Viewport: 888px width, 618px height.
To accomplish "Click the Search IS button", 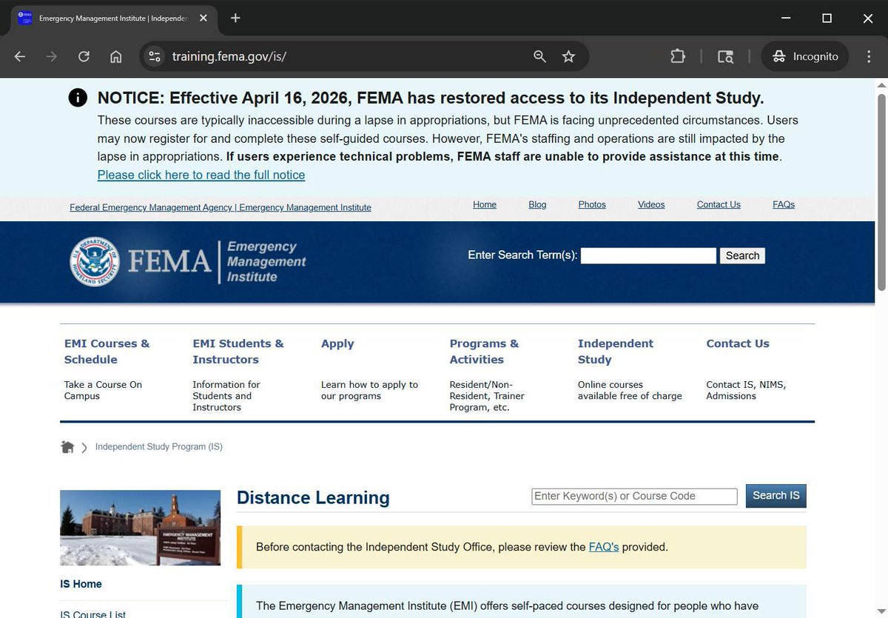I will click(x=776, y=496).
